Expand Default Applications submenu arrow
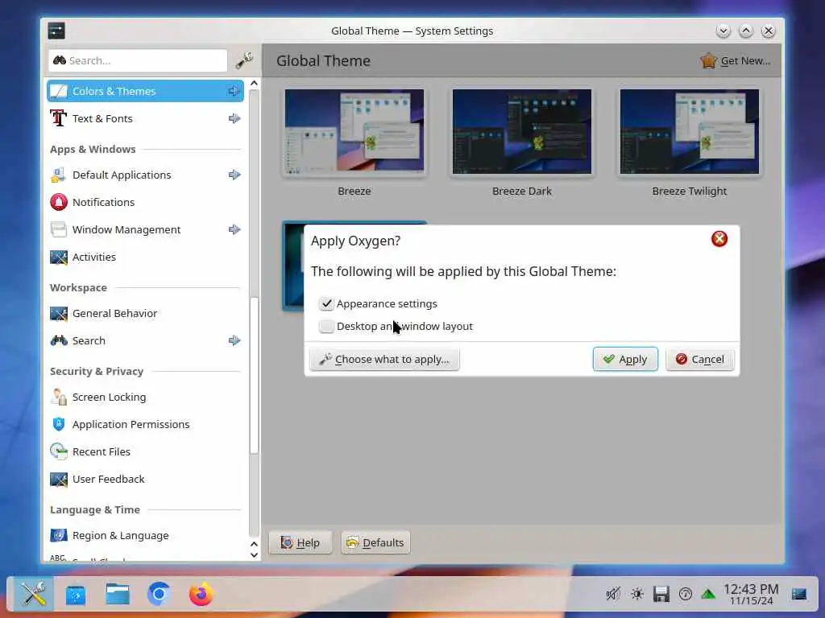The width and height of the screenshot is (825, 618). [234, 175]
